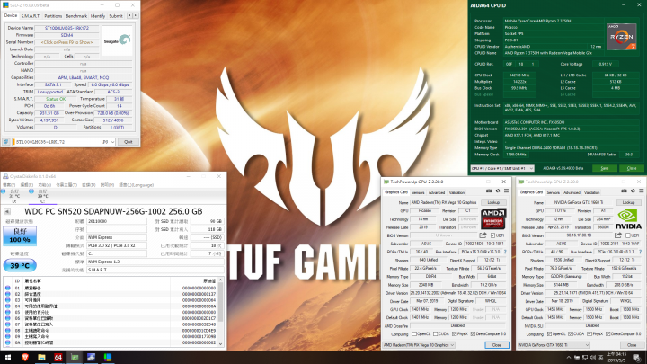Open the hamburger menu in NVIDIA GPU-Z
Image resolution: width=647 pixels, height=364 pixels.
642,191
